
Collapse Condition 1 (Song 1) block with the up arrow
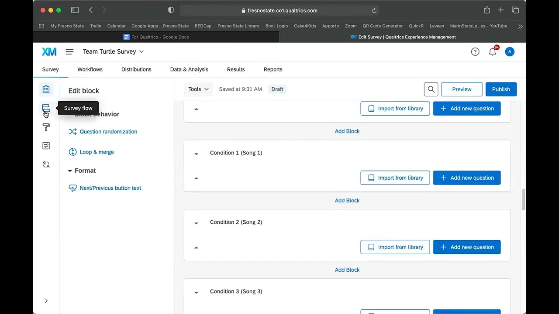click(x=196, y=178)
